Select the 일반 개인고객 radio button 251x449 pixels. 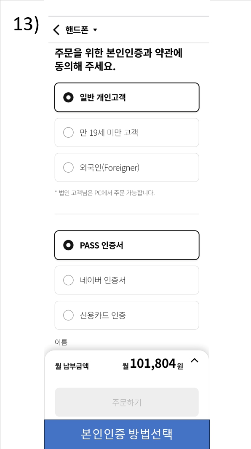point(68,98)
